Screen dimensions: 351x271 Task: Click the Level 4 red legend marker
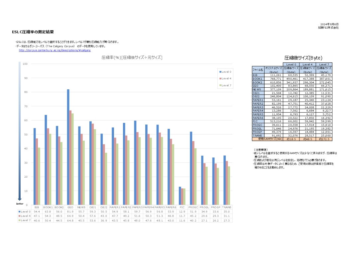pyautogui.click(x=220, y=78)
